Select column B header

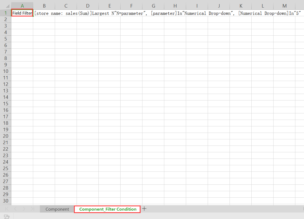(44, 6)
